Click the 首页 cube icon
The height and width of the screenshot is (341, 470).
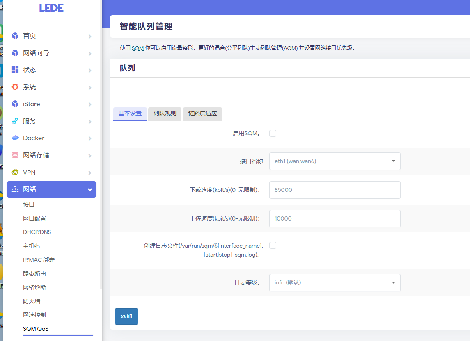click(x=15, y=36)
